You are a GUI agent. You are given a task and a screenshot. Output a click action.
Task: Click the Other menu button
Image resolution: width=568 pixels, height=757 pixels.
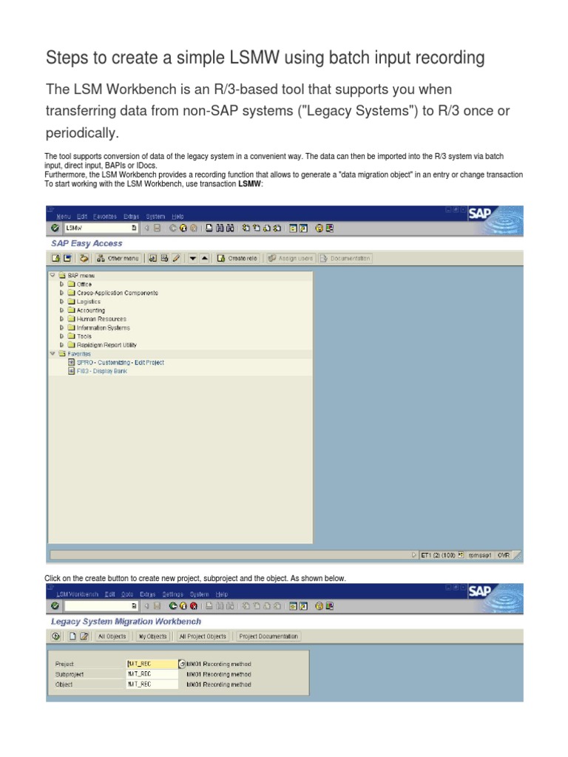[118, 258]
